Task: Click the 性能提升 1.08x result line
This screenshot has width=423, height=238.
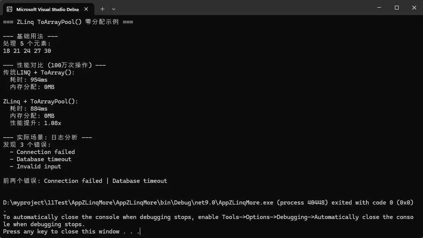Action: (x=35, y=123)
